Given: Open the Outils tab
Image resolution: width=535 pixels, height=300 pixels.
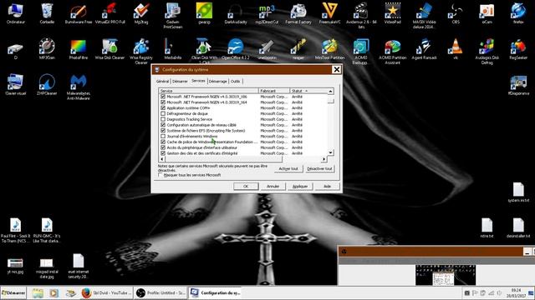Looking at the screenshot, I should [x=236, y=82].
